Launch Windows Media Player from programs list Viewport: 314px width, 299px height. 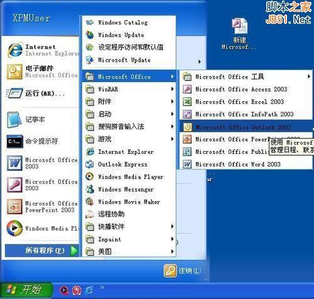tap(129, 177)
